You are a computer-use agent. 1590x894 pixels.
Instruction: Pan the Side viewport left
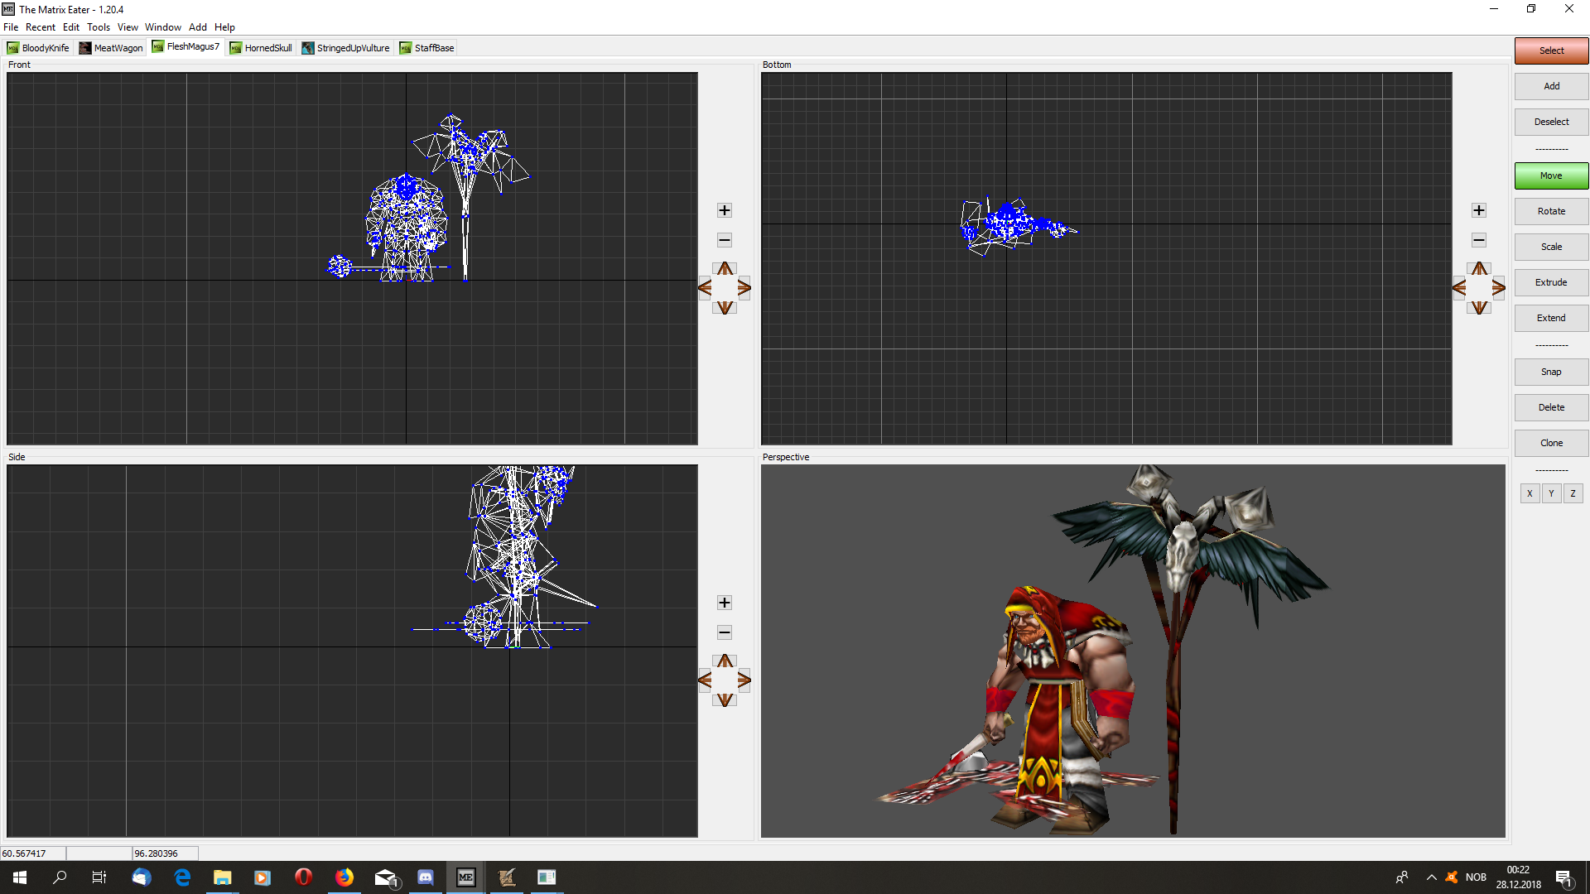pos(705,680)
